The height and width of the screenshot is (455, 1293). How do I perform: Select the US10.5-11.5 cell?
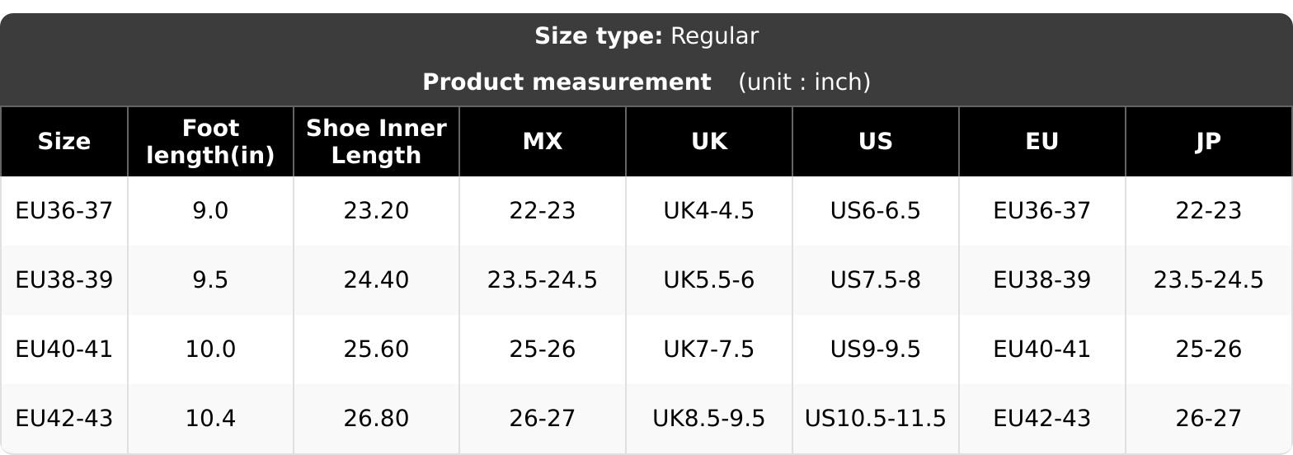tap(876, 419)
